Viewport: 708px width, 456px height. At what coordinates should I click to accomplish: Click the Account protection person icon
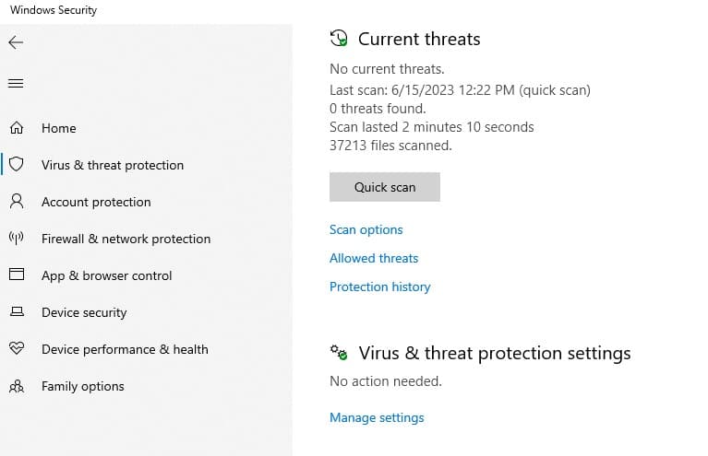click(x=16, y=202)
